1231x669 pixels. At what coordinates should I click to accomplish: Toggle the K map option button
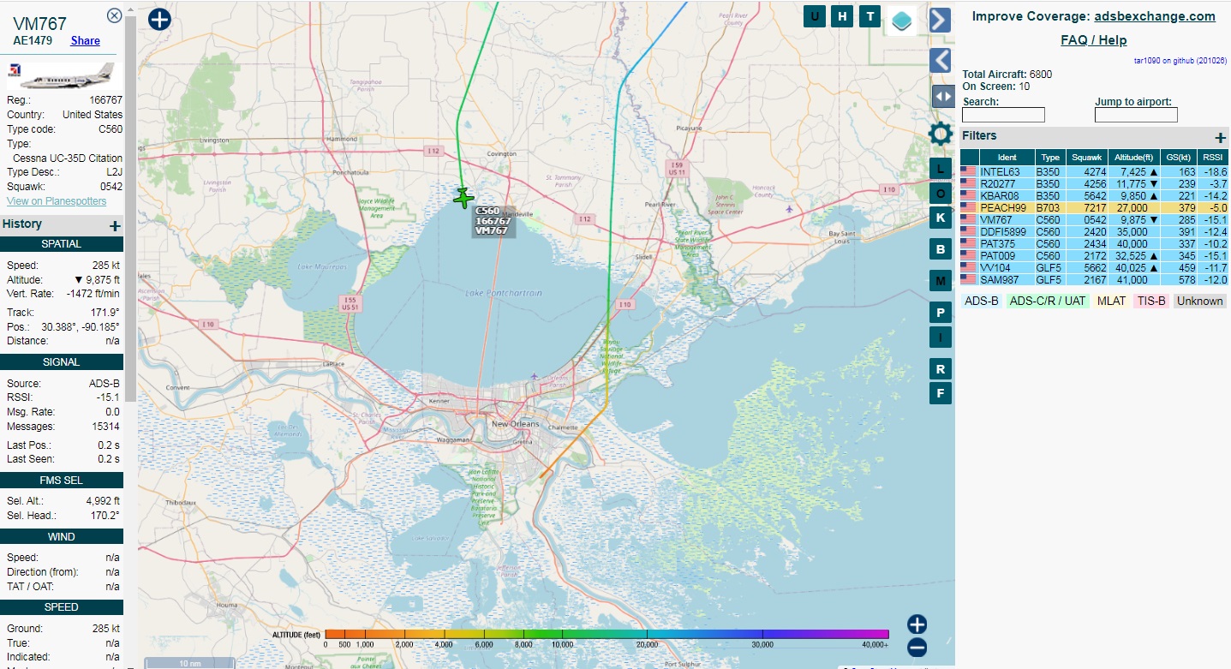(x=941, y=218)
